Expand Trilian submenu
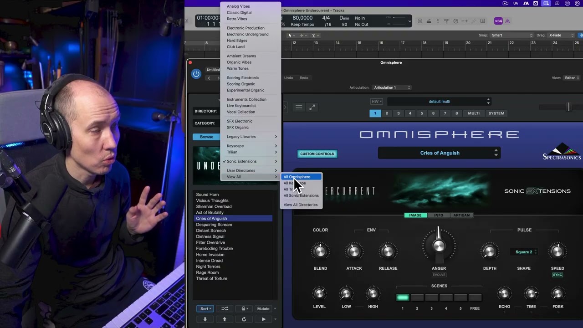 pos(251,152)
